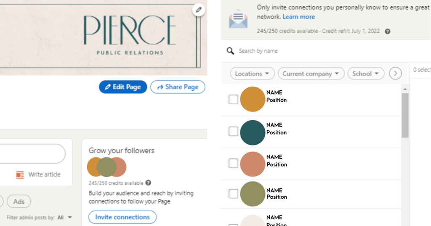Click overlapping avatars under Grow your followers

[106, 167]
